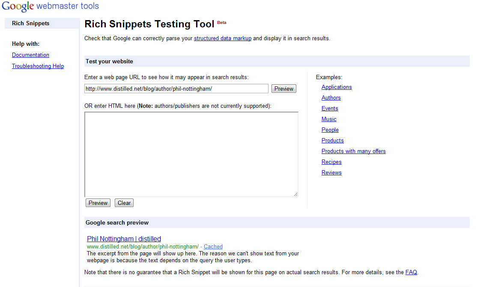The image size is (498, 287).
Task: Click the Examples: label
Action: pos(329,77)
